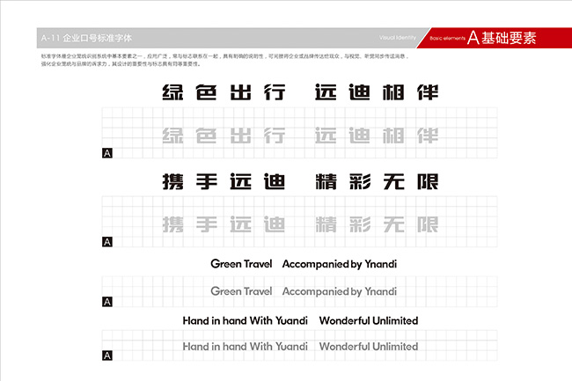The image size is (572, 381).
Task: Select the gray Hand in hand With Yuandi text
Action: click(x=245, y=347)
